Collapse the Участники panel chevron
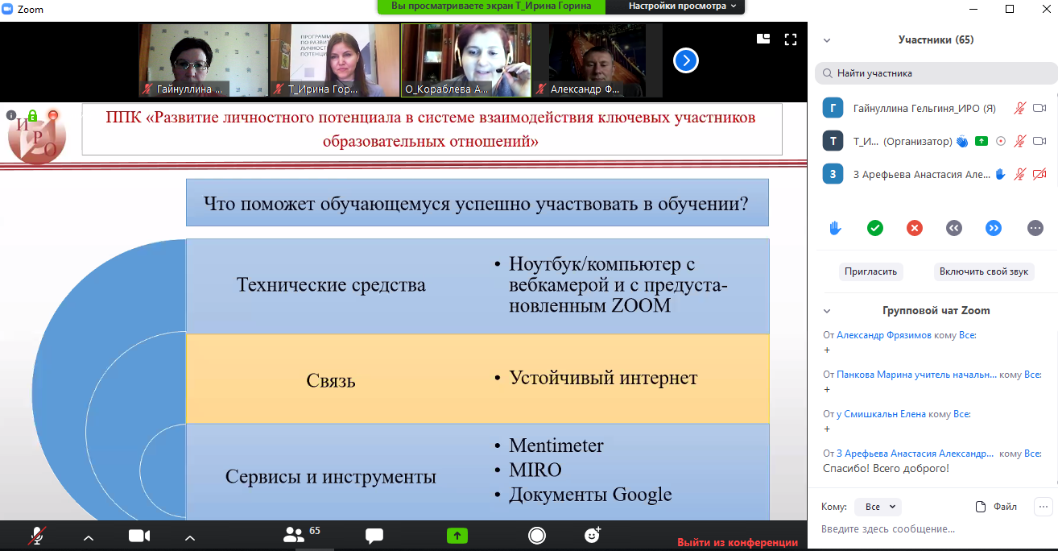Screen dimensions: 1058x551 (827, 40)
